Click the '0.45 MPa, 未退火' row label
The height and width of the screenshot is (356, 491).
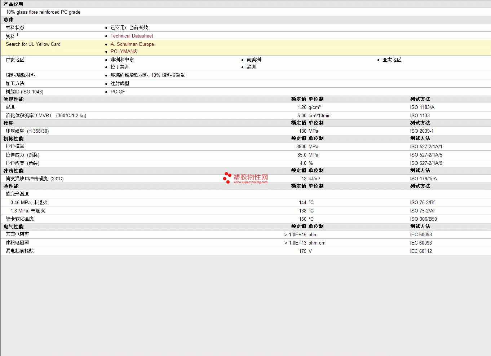[x=29, y=203]
